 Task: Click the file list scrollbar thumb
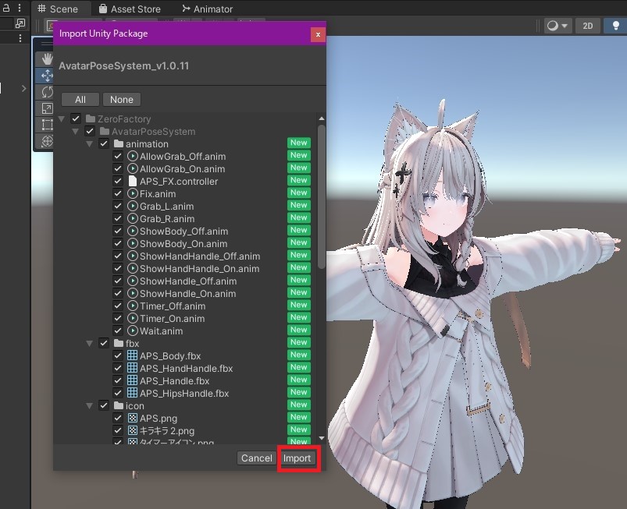(x=322, y=196)
